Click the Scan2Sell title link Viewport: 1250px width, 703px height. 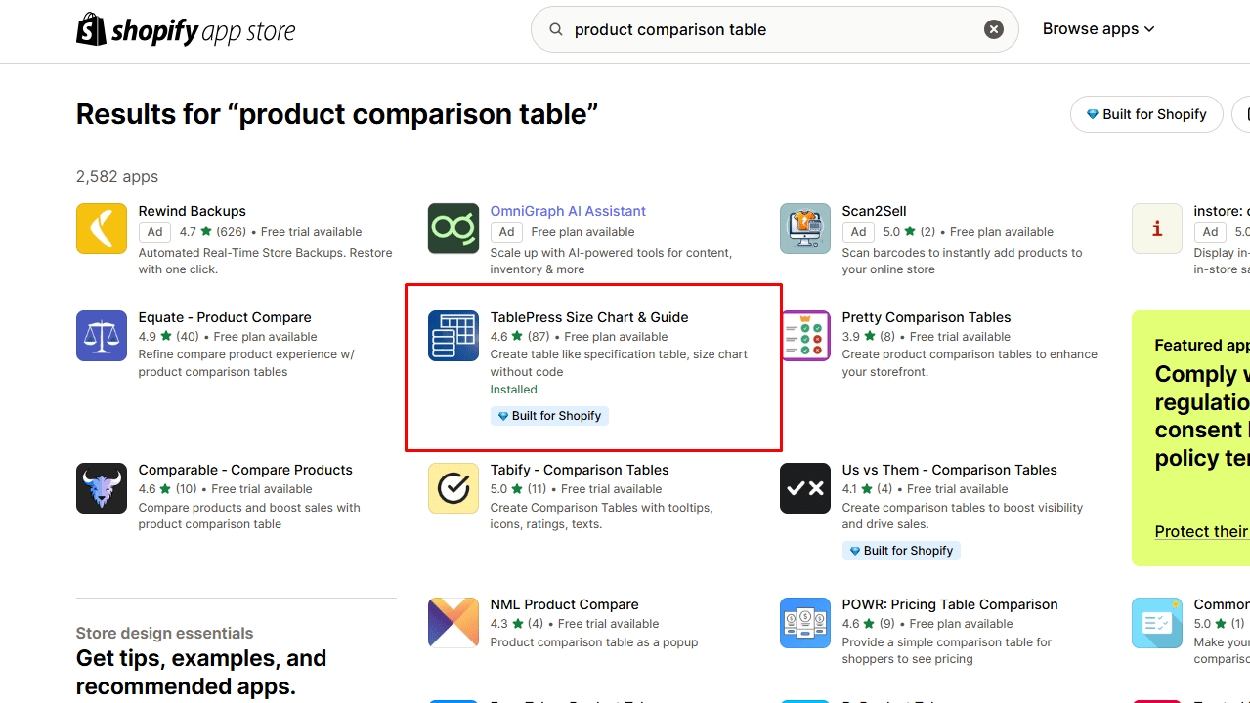pos(874,211)
